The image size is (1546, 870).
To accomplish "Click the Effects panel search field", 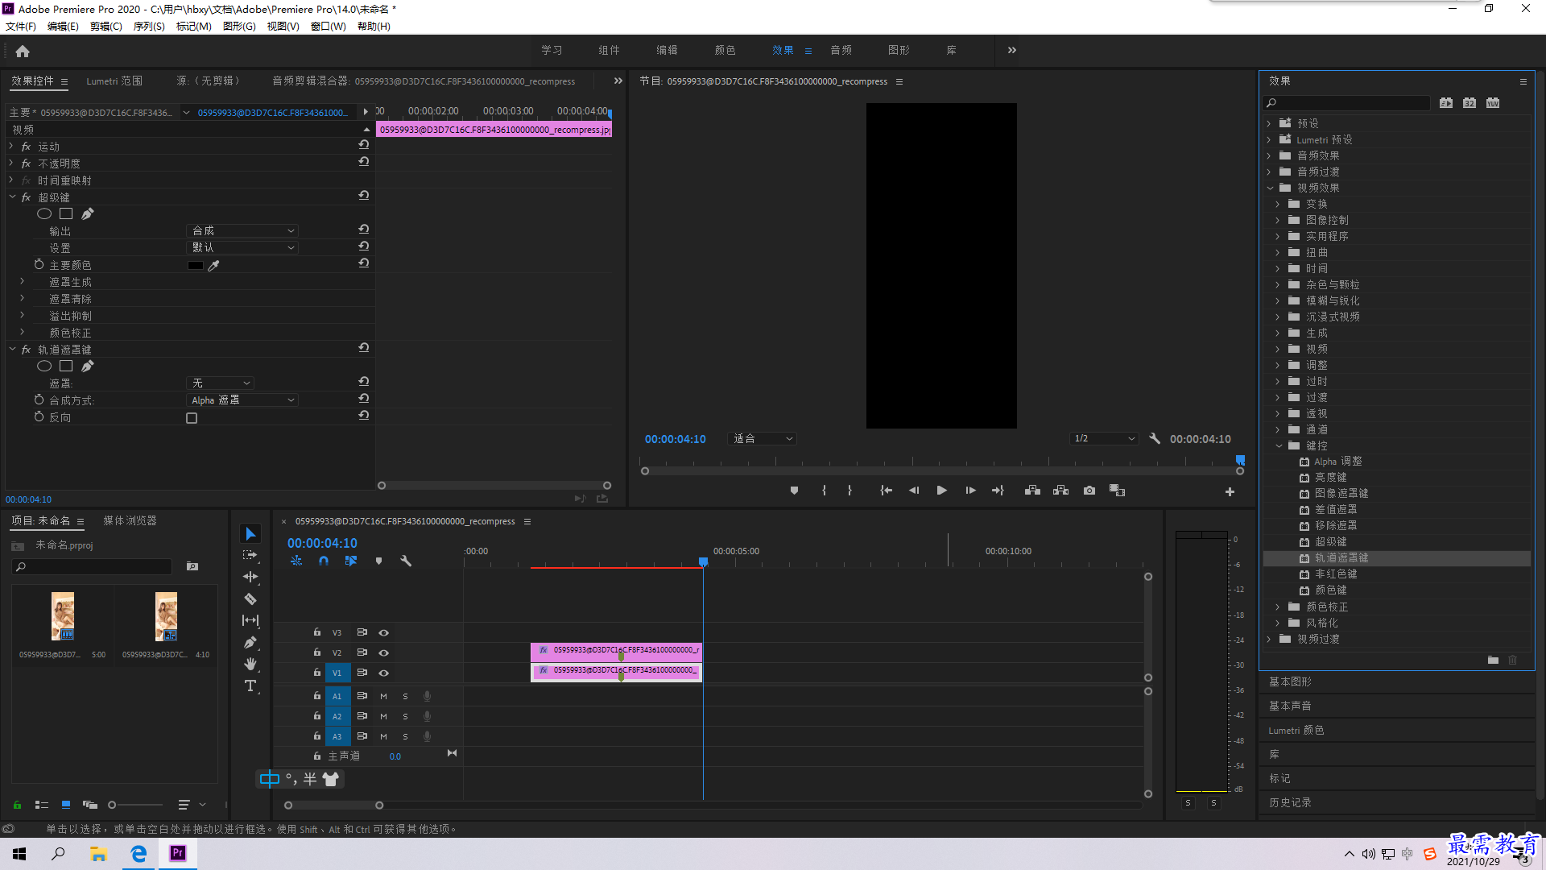I will [1346, 103].
